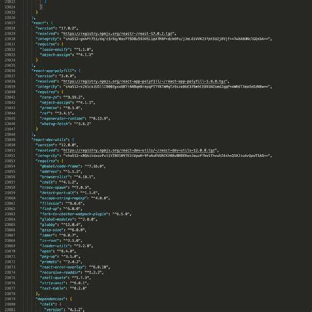Open the react-dev-utils-12.0.0.tgz registry link
Screen dimensions: 312x312
[x=140, y=150]
